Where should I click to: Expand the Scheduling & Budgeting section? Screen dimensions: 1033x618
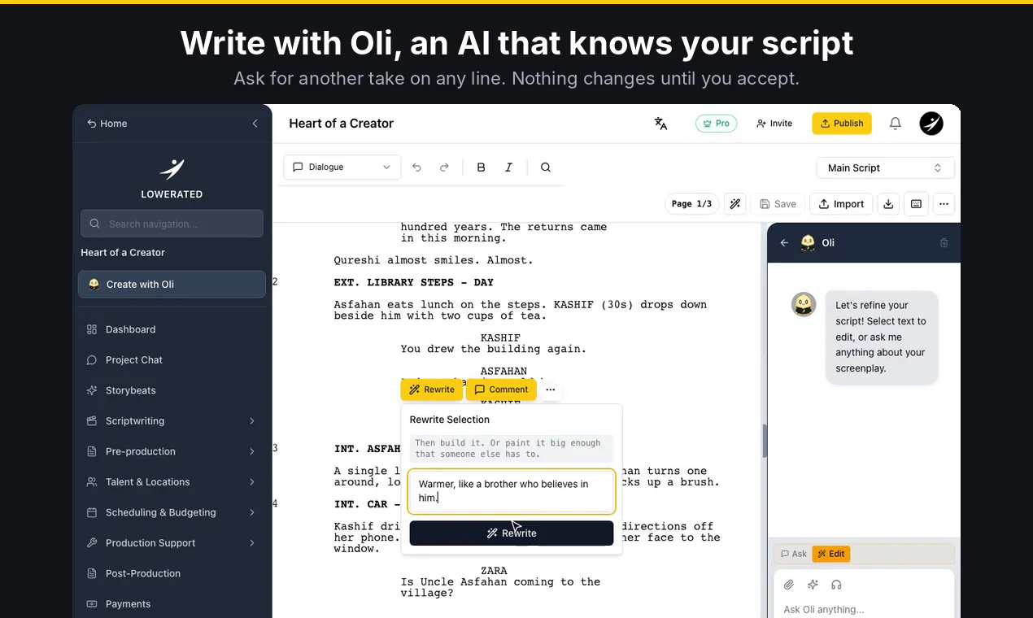coord(172,512)
